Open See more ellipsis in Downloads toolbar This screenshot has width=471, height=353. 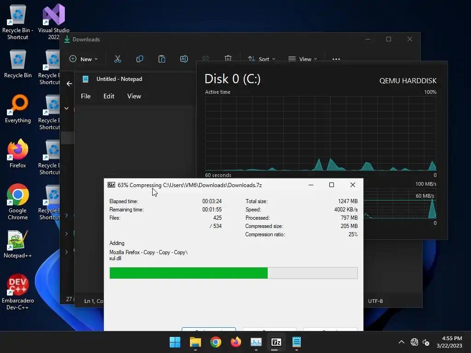pyautogui.click(x=336, y=59)
